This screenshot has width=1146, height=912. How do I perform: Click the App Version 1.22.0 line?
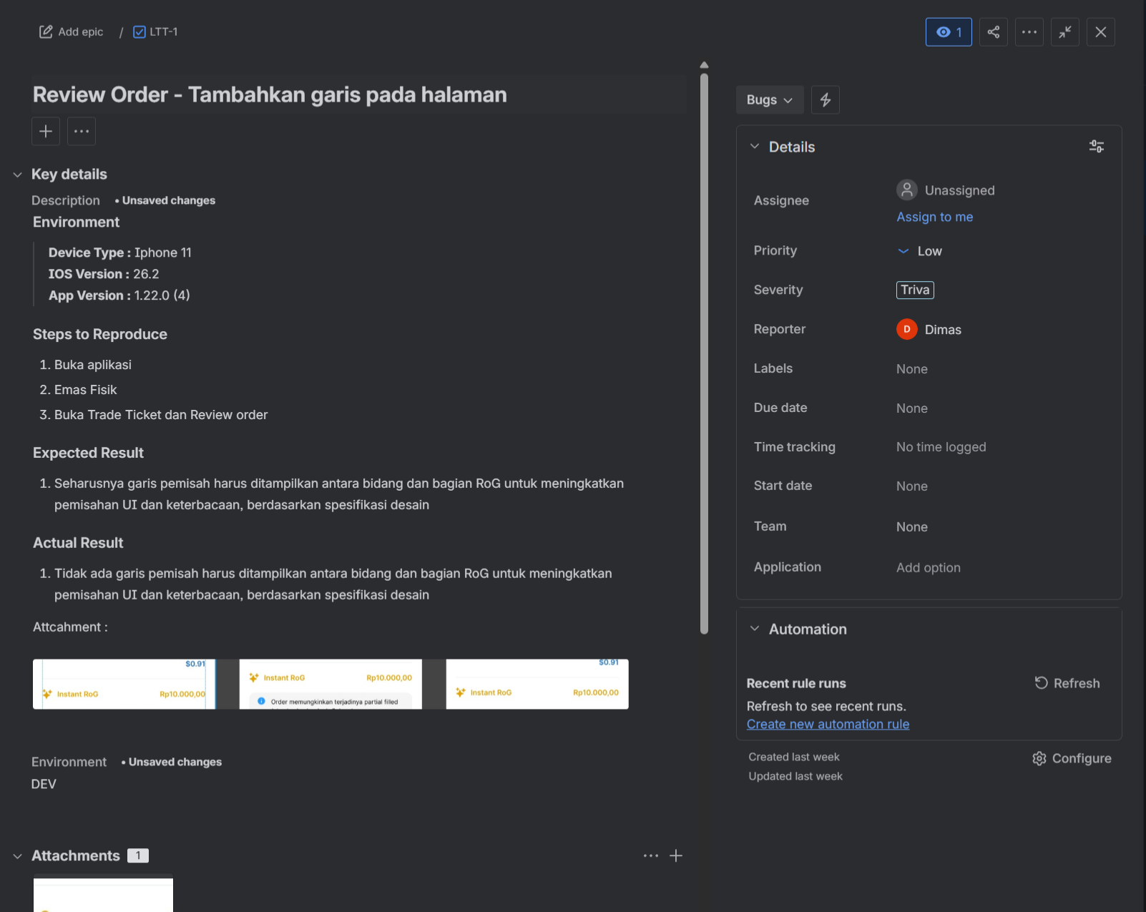[119, 295]
